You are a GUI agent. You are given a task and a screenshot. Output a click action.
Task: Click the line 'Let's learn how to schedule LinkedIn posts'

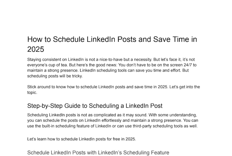point(82,139)
